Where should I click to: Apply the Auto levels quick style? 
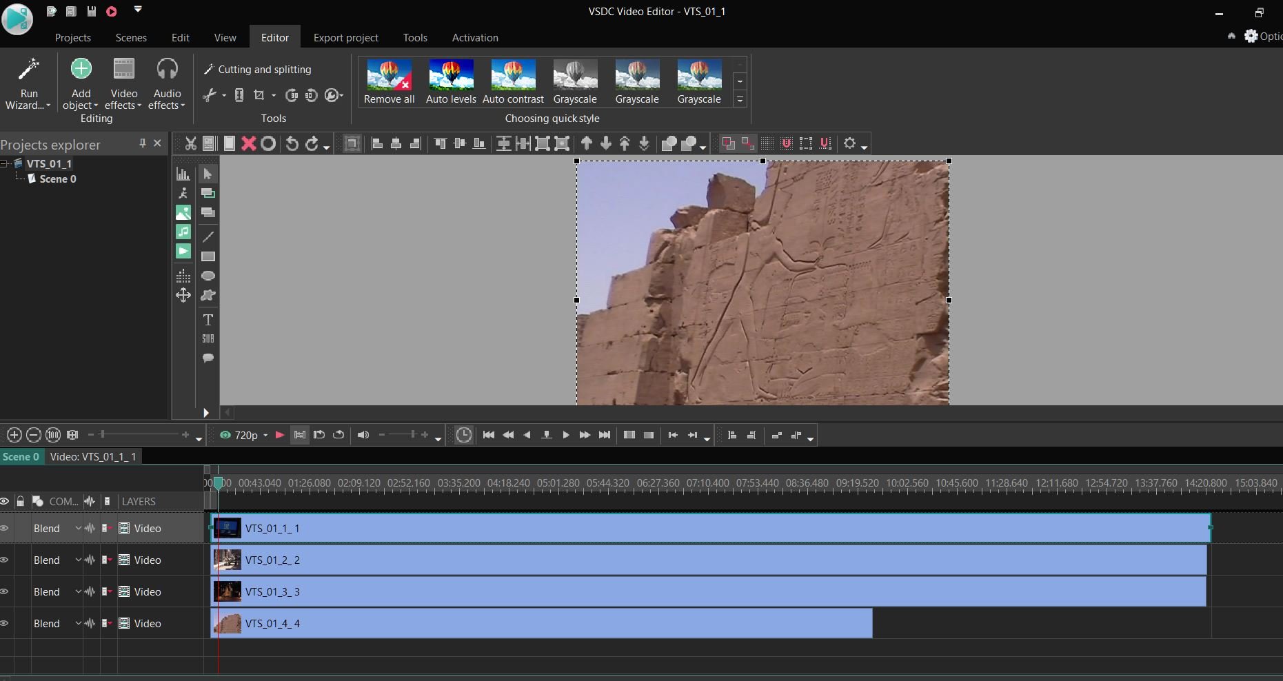[x=451, y=81]
